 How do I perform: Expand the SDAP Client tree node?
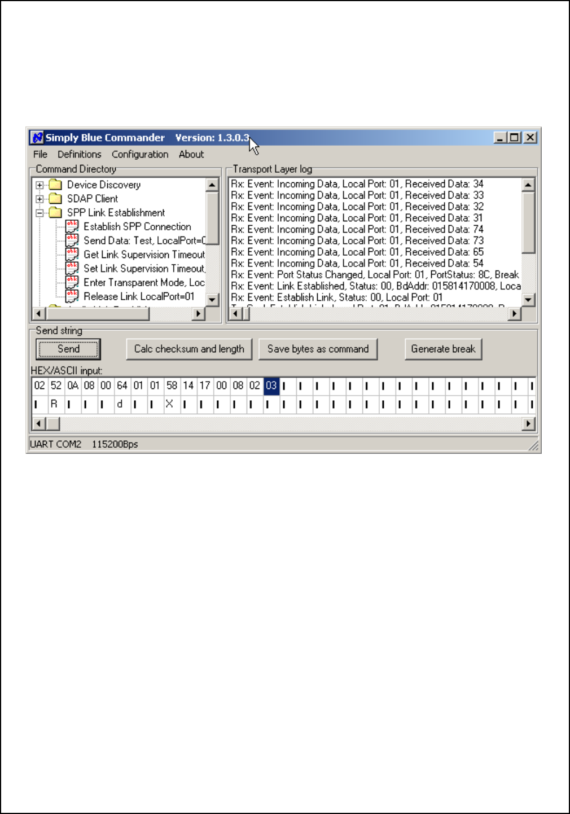(40, 199)
